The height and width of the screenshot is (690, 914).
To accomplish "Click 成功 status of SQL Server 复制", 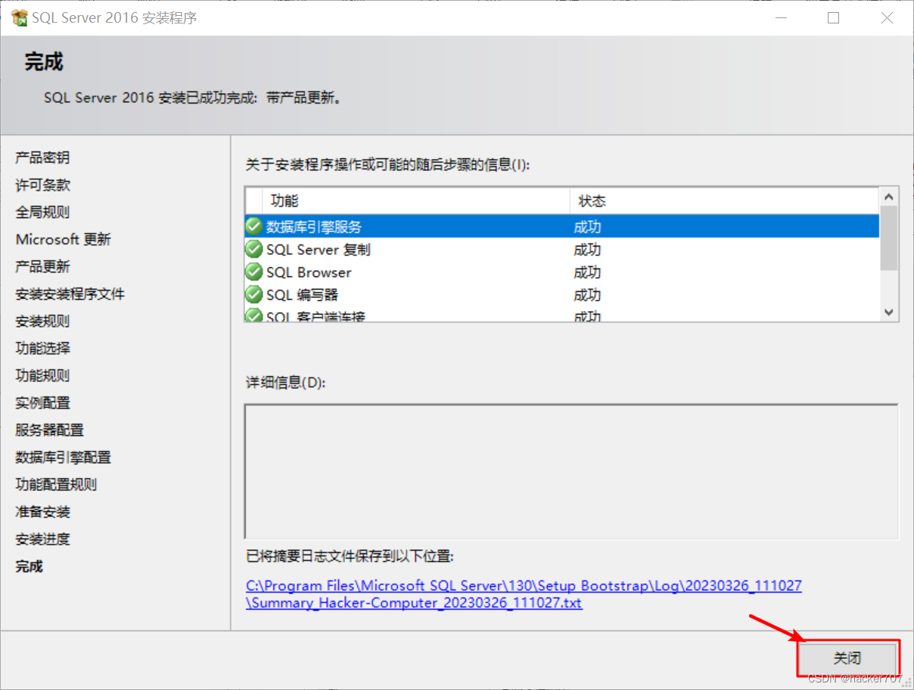I will click(x=587, y=250).
